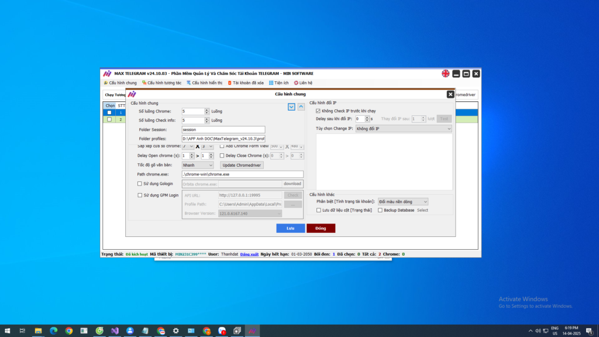Image resolution: width=599 pixels, height=337 pixels.
Task: Open the taskbar Settings gear icon
Action: point(176,331)
